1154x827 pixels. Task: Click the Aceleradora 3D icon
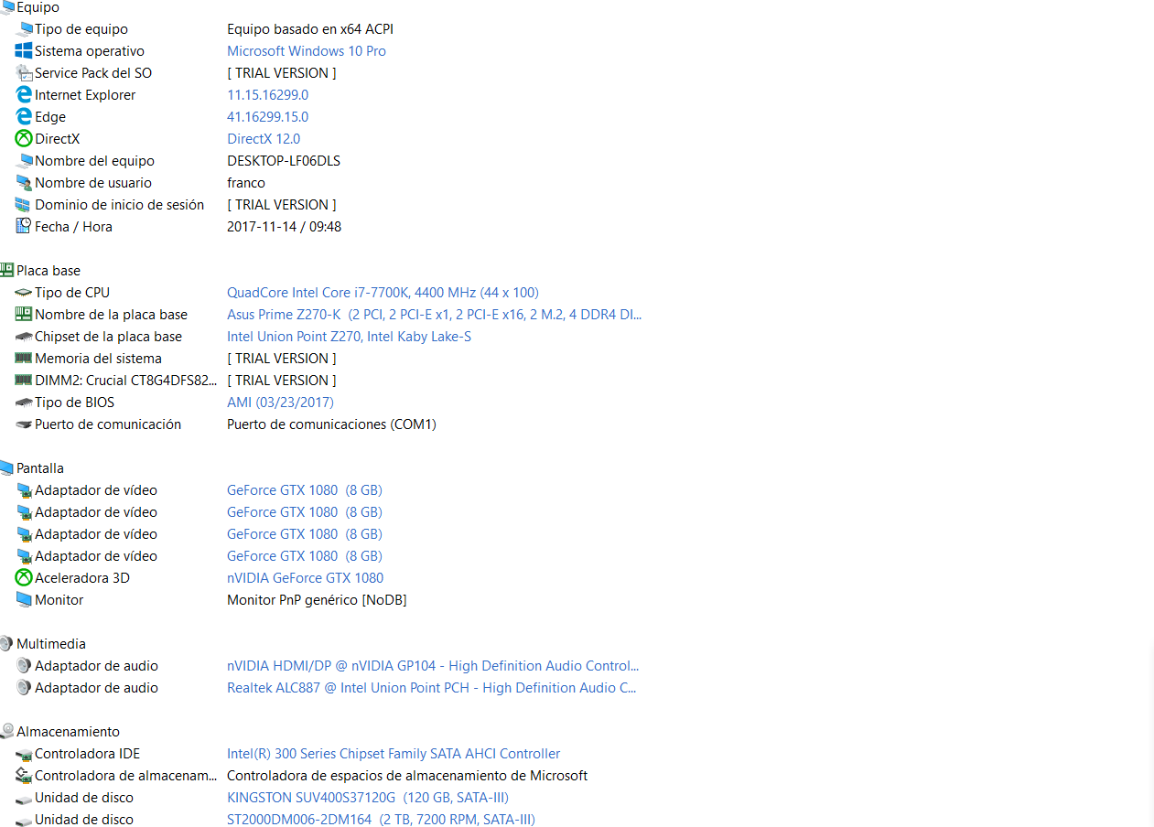pyautogui.click(x=24, y=578)
